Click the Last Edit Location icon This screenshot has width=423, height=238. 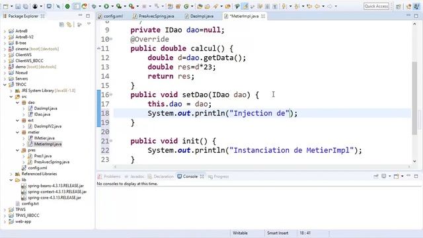309,6
